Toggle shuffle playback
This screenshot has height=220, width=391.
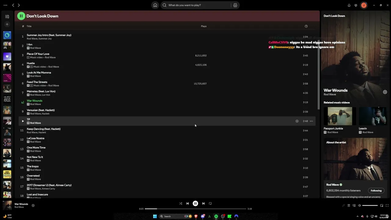click(181, 204)
